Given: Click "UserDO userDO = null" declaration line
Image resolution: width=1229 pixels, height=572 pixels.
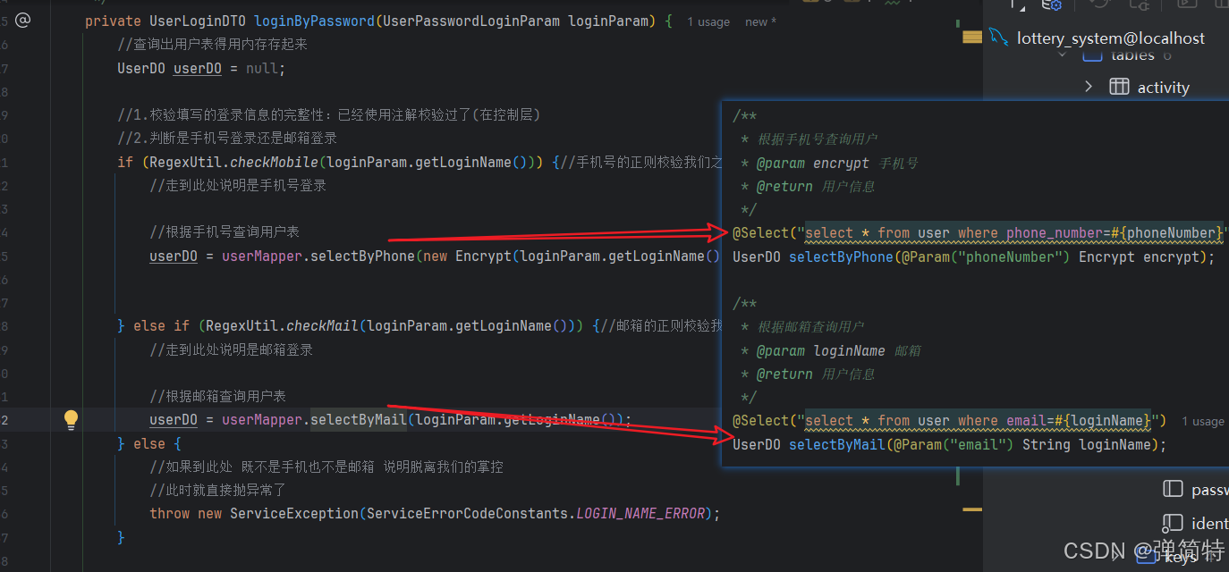Looking at the screenshot, I should 201,68.
